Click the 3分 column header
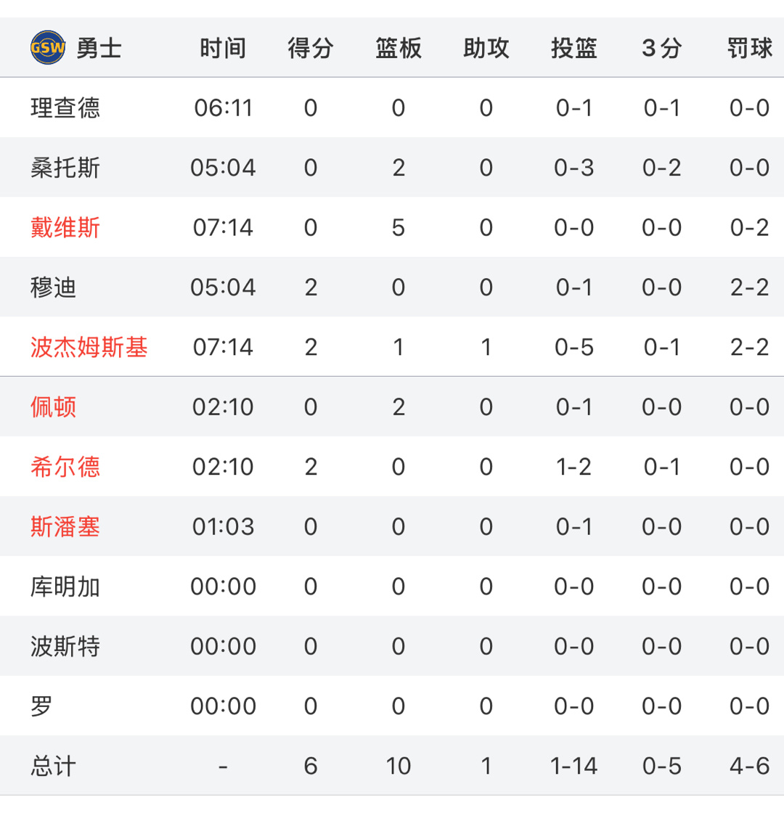Viewport: 784px width, 821px height. point(661,49)
